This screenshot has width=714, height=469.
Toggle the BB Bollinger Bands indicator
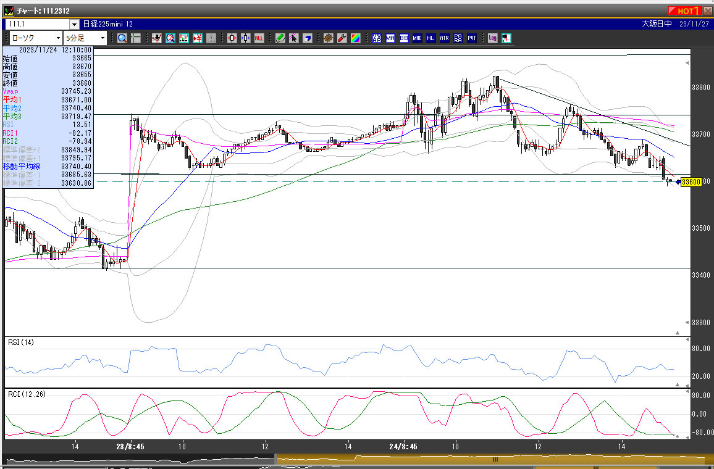(403, 38)
